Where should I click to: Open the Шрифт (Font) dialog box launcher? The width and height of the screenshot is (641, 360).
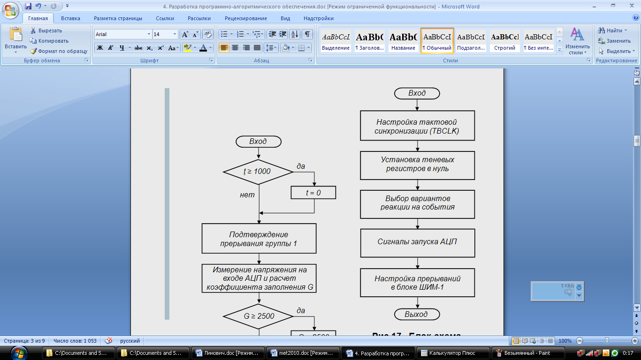(x=210, y=60)
